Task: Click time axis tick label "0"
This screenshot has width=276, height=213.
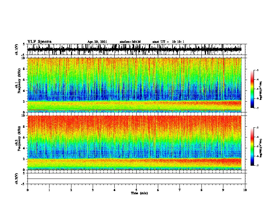Action: click(x=28, y=190)
